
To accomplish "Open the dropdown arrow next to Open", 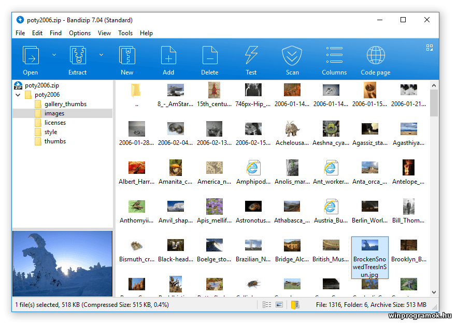I will (54, 54).
